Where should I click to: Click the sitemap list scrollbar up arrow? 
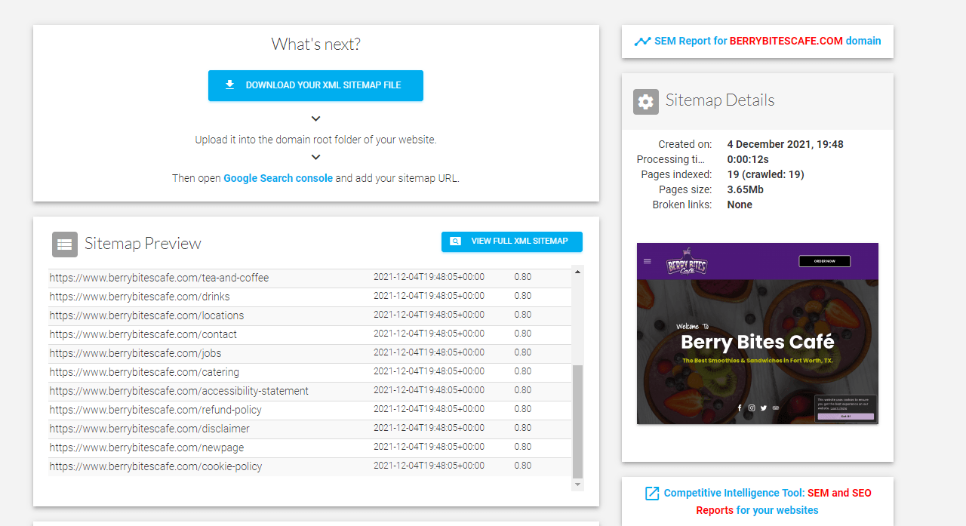(x=578, y=272)
